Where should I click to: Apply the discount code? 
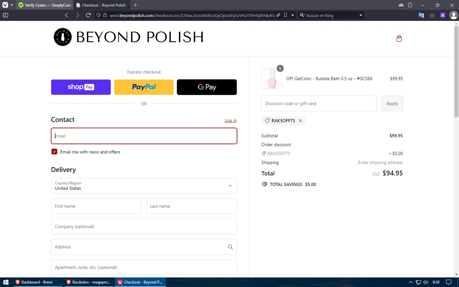click(392, 103)
